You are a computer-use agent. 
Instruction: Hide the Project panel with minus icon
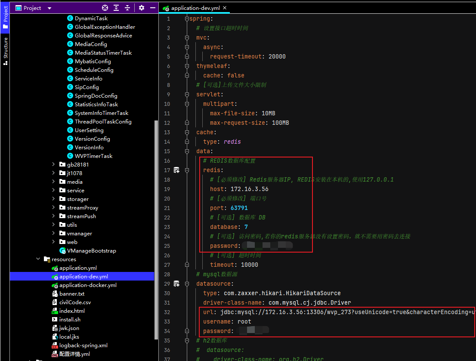click(x=153, y=8)
